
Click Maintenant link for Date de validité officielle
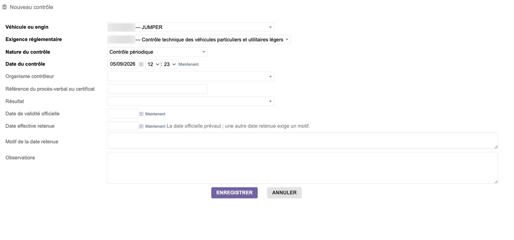(155, 114)
